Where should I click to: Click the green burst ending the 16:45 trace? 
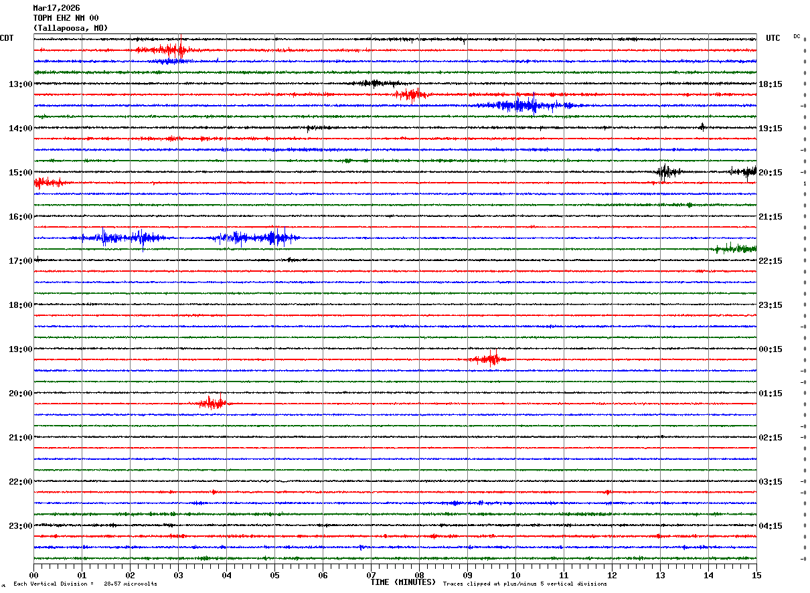click(x=735, y=248)
